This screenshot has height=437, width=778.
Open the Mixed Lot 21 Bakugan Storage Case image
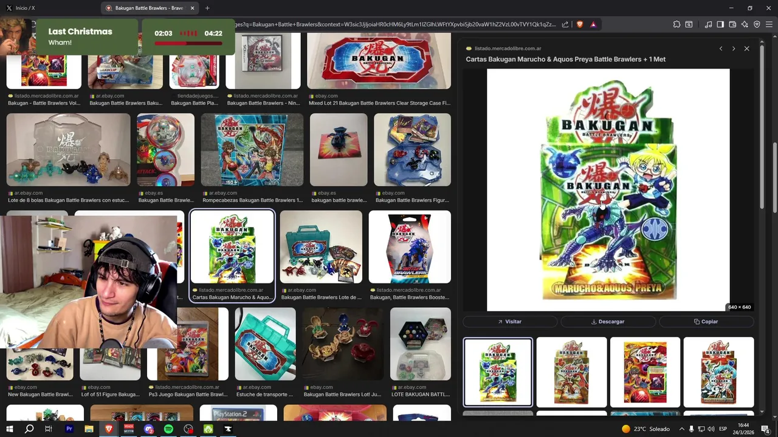click(379, 61)
